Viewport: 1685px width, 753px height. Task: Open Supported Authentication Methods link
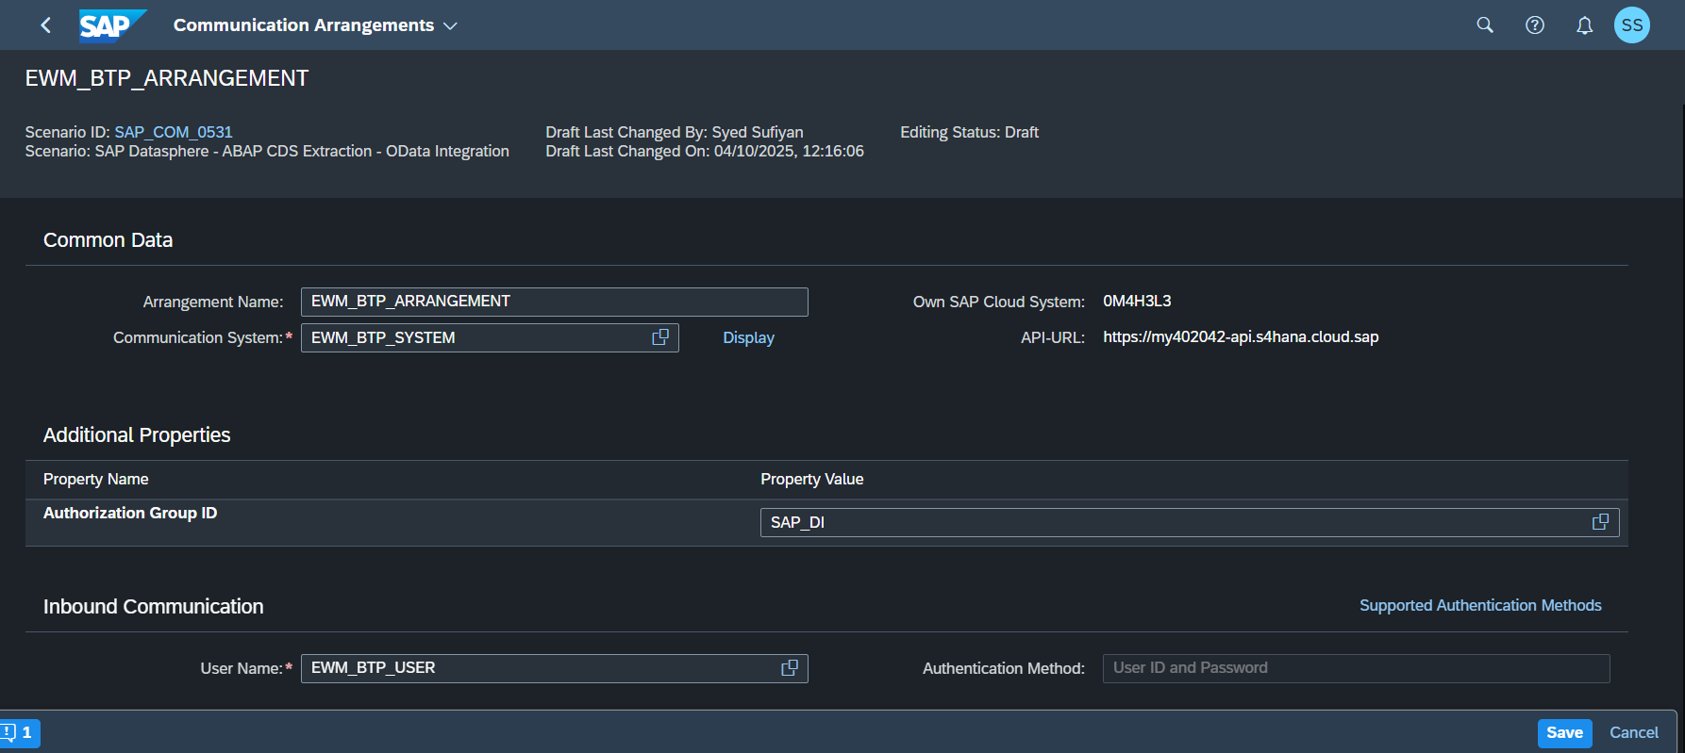1480,605
